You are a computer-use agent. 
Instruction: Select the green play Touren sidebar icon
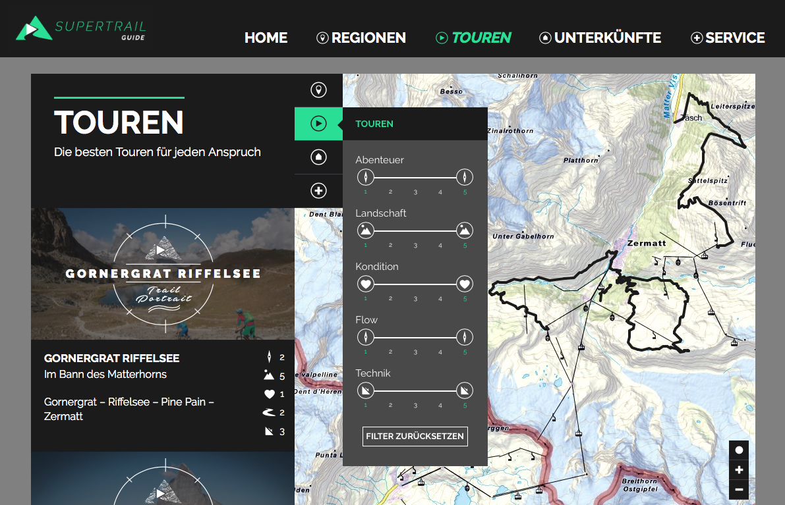[318, 124]
